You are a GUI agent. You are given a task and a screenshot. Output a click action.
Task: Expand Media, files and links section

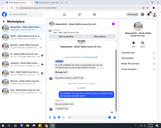point(138,64)
